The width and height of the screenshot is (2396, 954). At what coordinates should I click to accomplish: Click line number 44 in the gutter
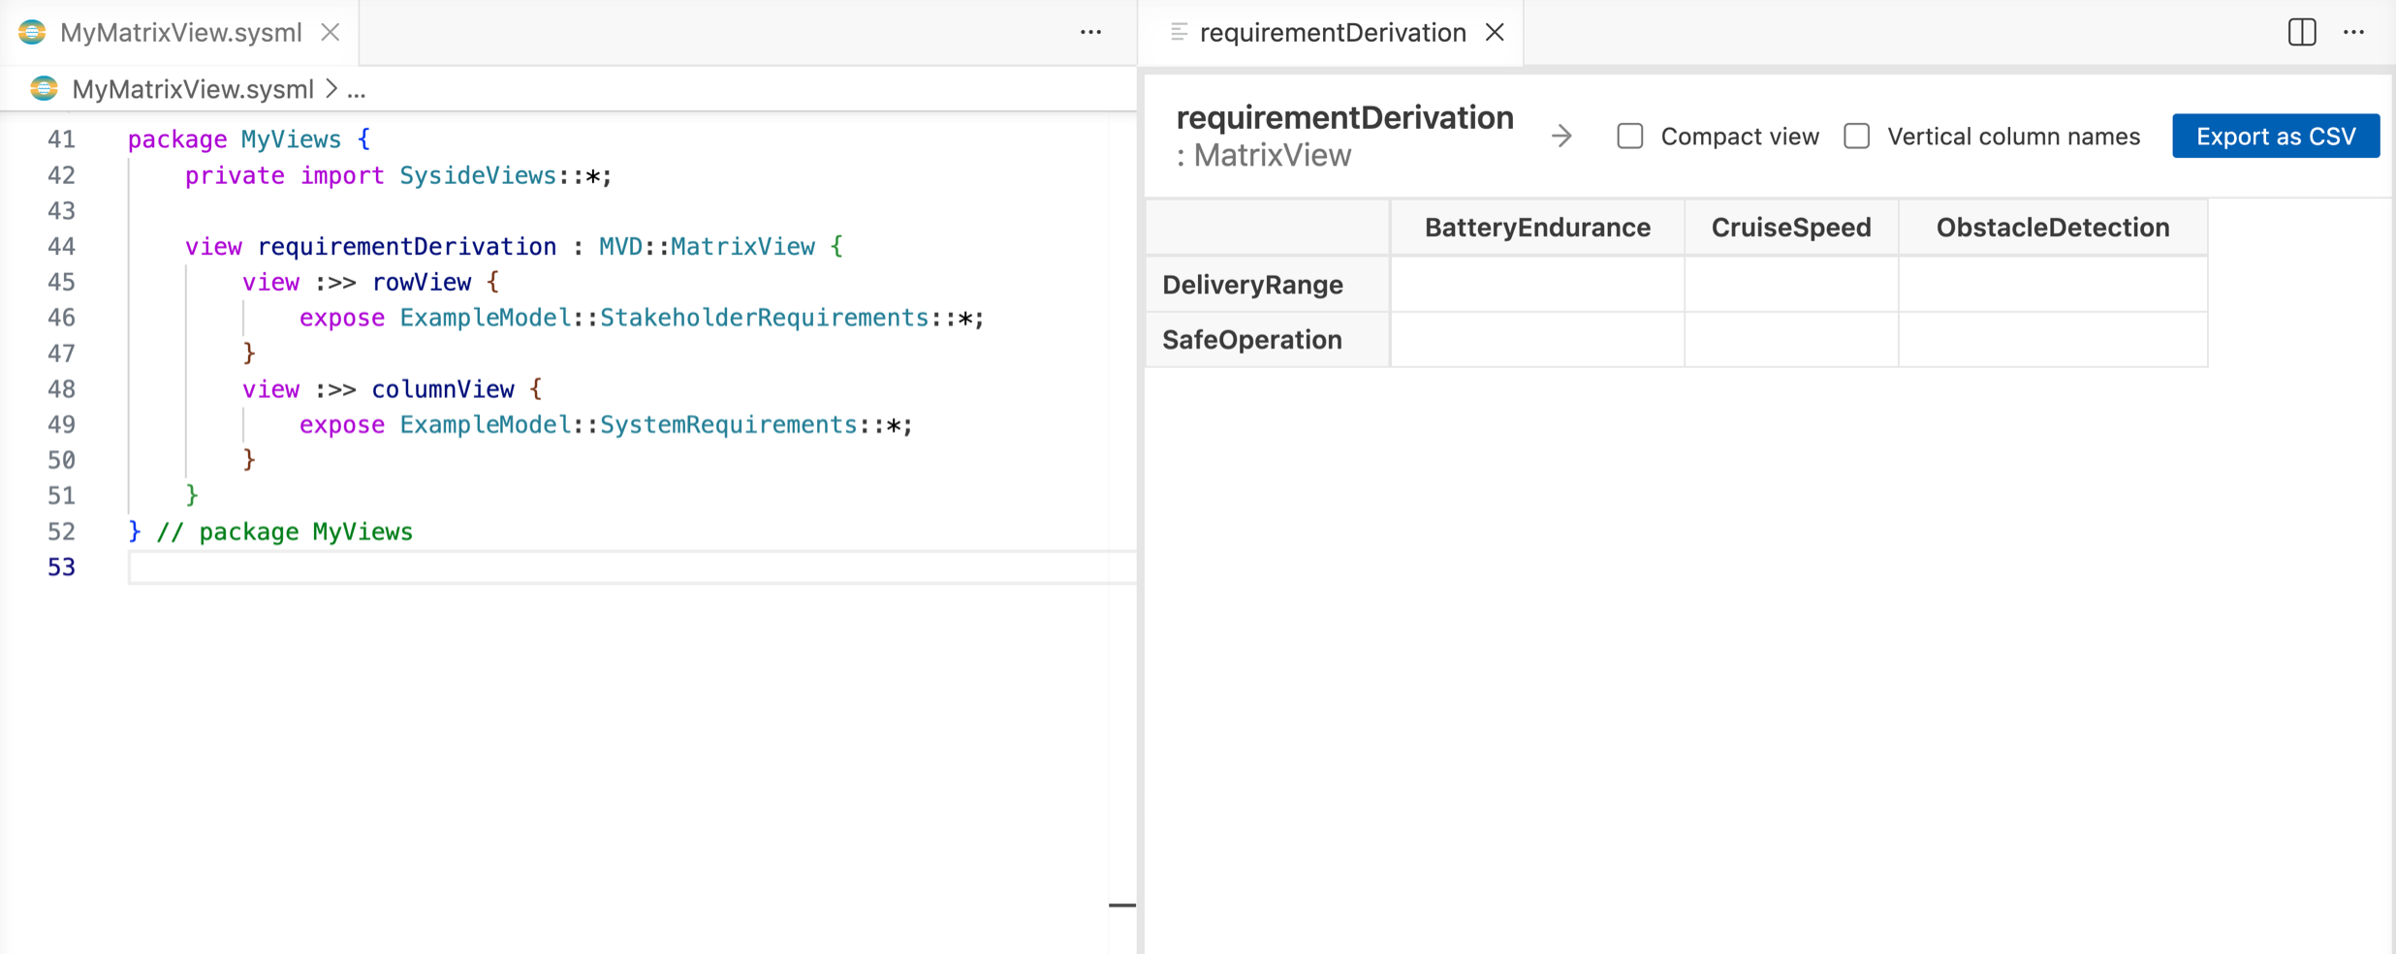coord(61,247)
